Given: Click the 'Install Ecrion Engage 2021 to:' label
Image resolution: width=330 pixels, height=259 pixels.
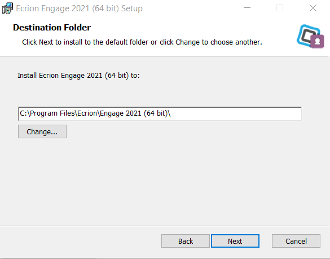Looking at the screenshot, I should tap(78, 76).
